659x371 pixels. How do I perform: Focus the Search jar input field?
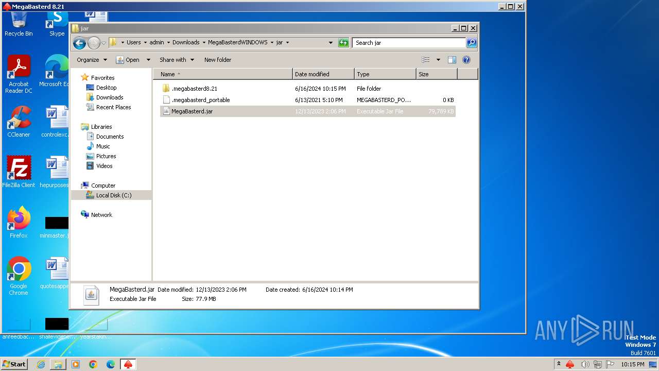click(409, 43)
